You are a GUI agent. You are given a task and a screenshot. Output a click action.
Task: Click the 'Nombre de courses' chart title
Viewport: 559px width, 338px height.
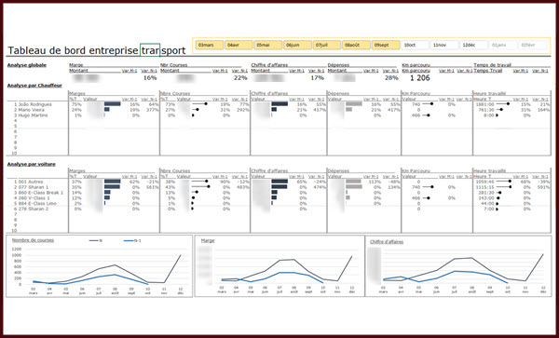click(x=33, y=240)
